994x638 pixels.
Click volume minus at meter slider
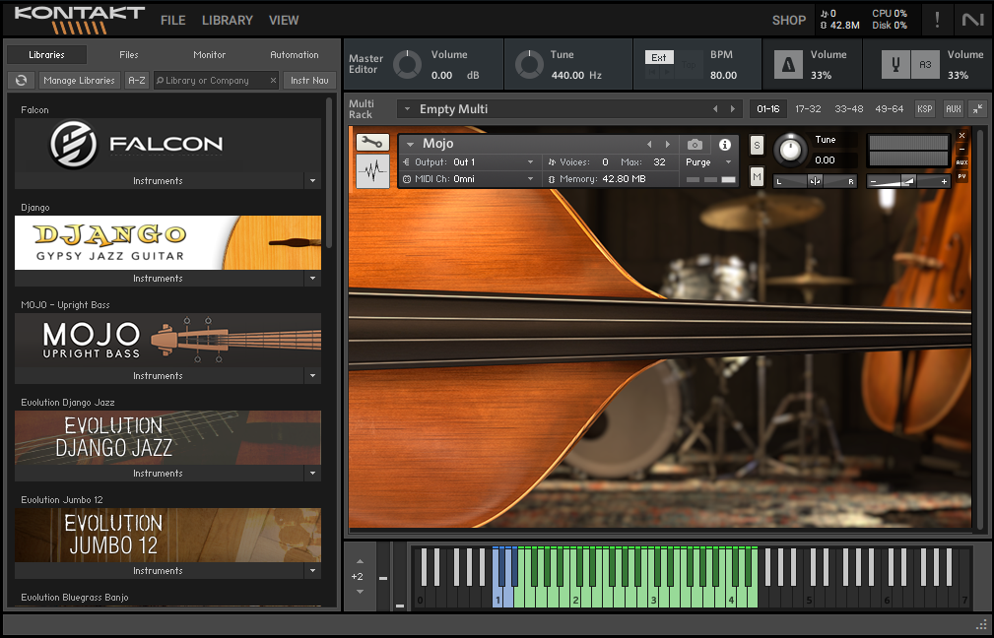[873, 182]
